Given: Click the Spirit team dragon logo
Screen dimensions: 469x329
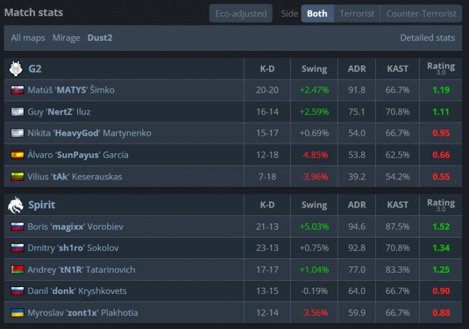Looking at the screenshot, I should pyautogui.click(x=16, y=205).
